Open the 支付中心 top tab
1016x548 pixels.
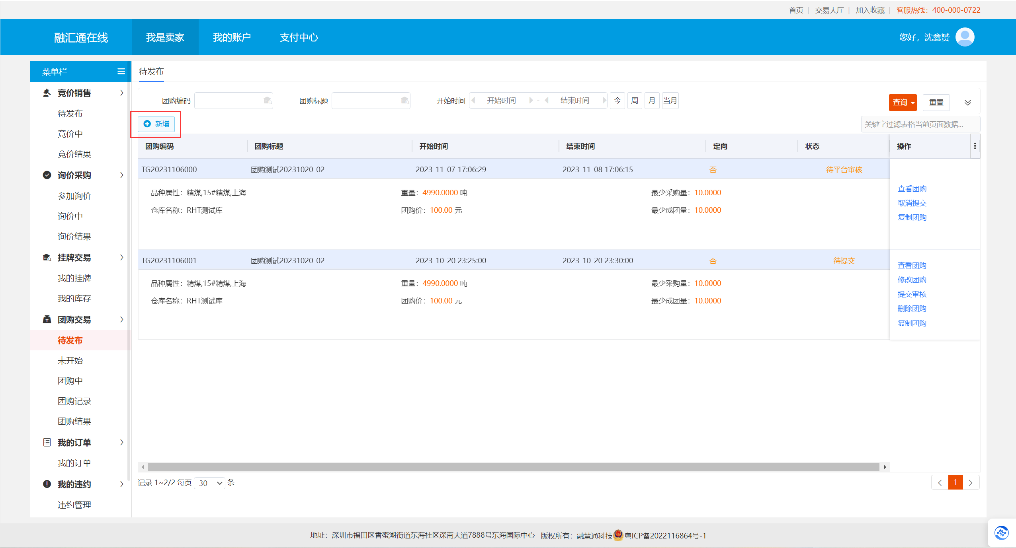click(299, 37)
